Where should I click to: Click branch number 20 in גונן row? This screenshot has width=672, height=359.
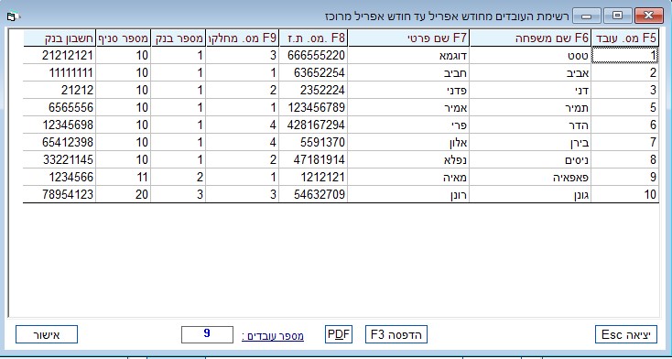[124, 194]
